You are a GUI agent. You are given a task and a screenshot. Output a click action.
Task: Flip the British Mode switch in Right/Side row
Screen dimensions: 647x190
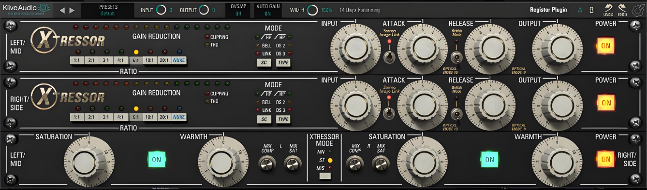point(456,114)
